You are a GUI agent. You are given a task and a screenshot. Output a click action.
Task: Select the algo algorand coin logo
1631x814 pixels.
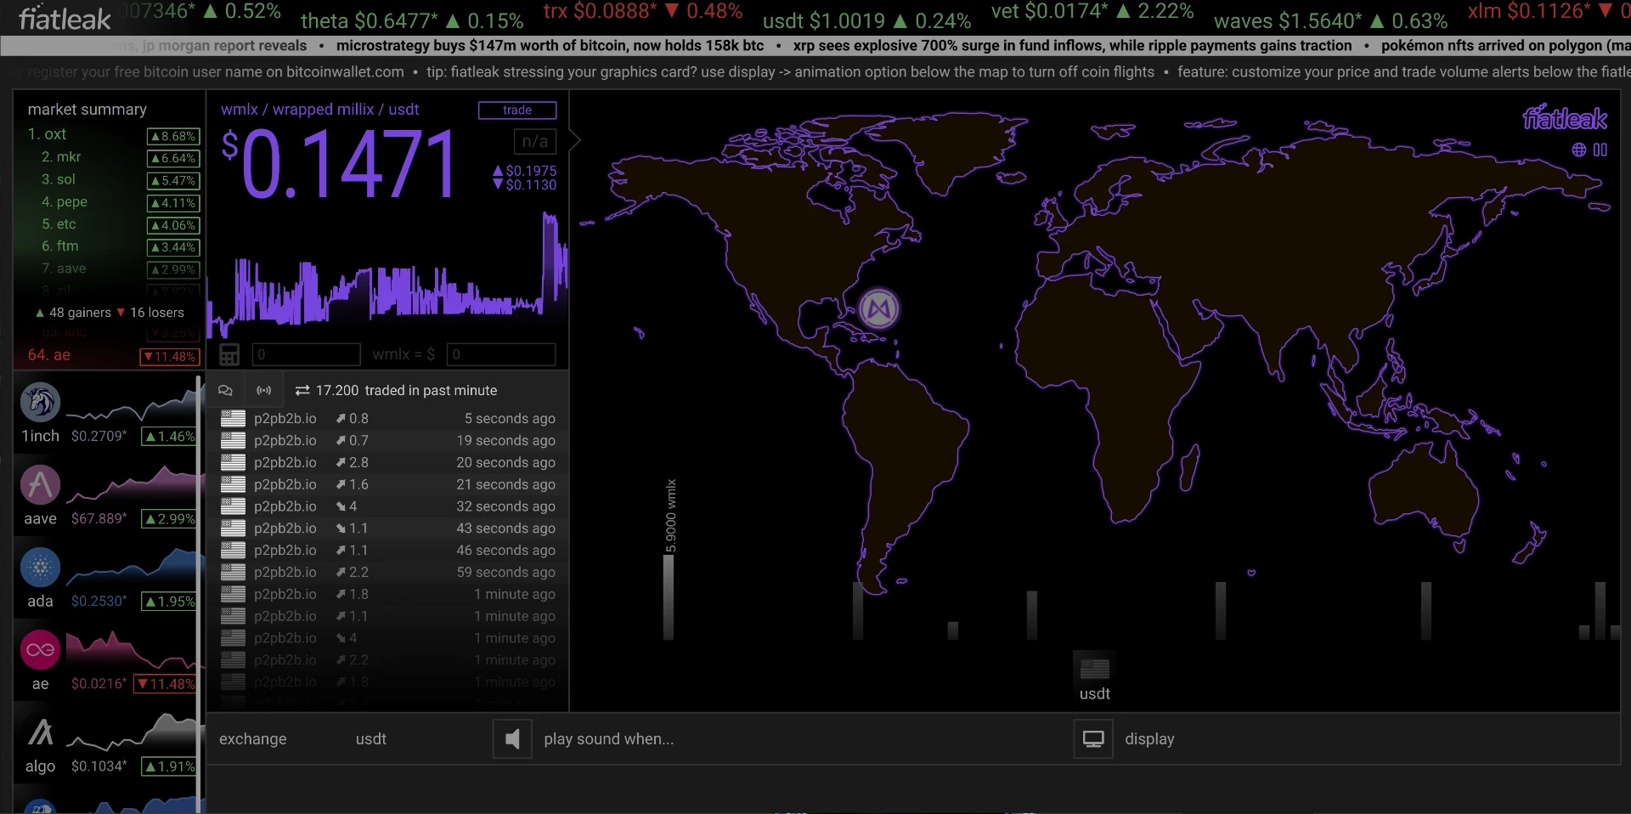[x=40, y=732]
